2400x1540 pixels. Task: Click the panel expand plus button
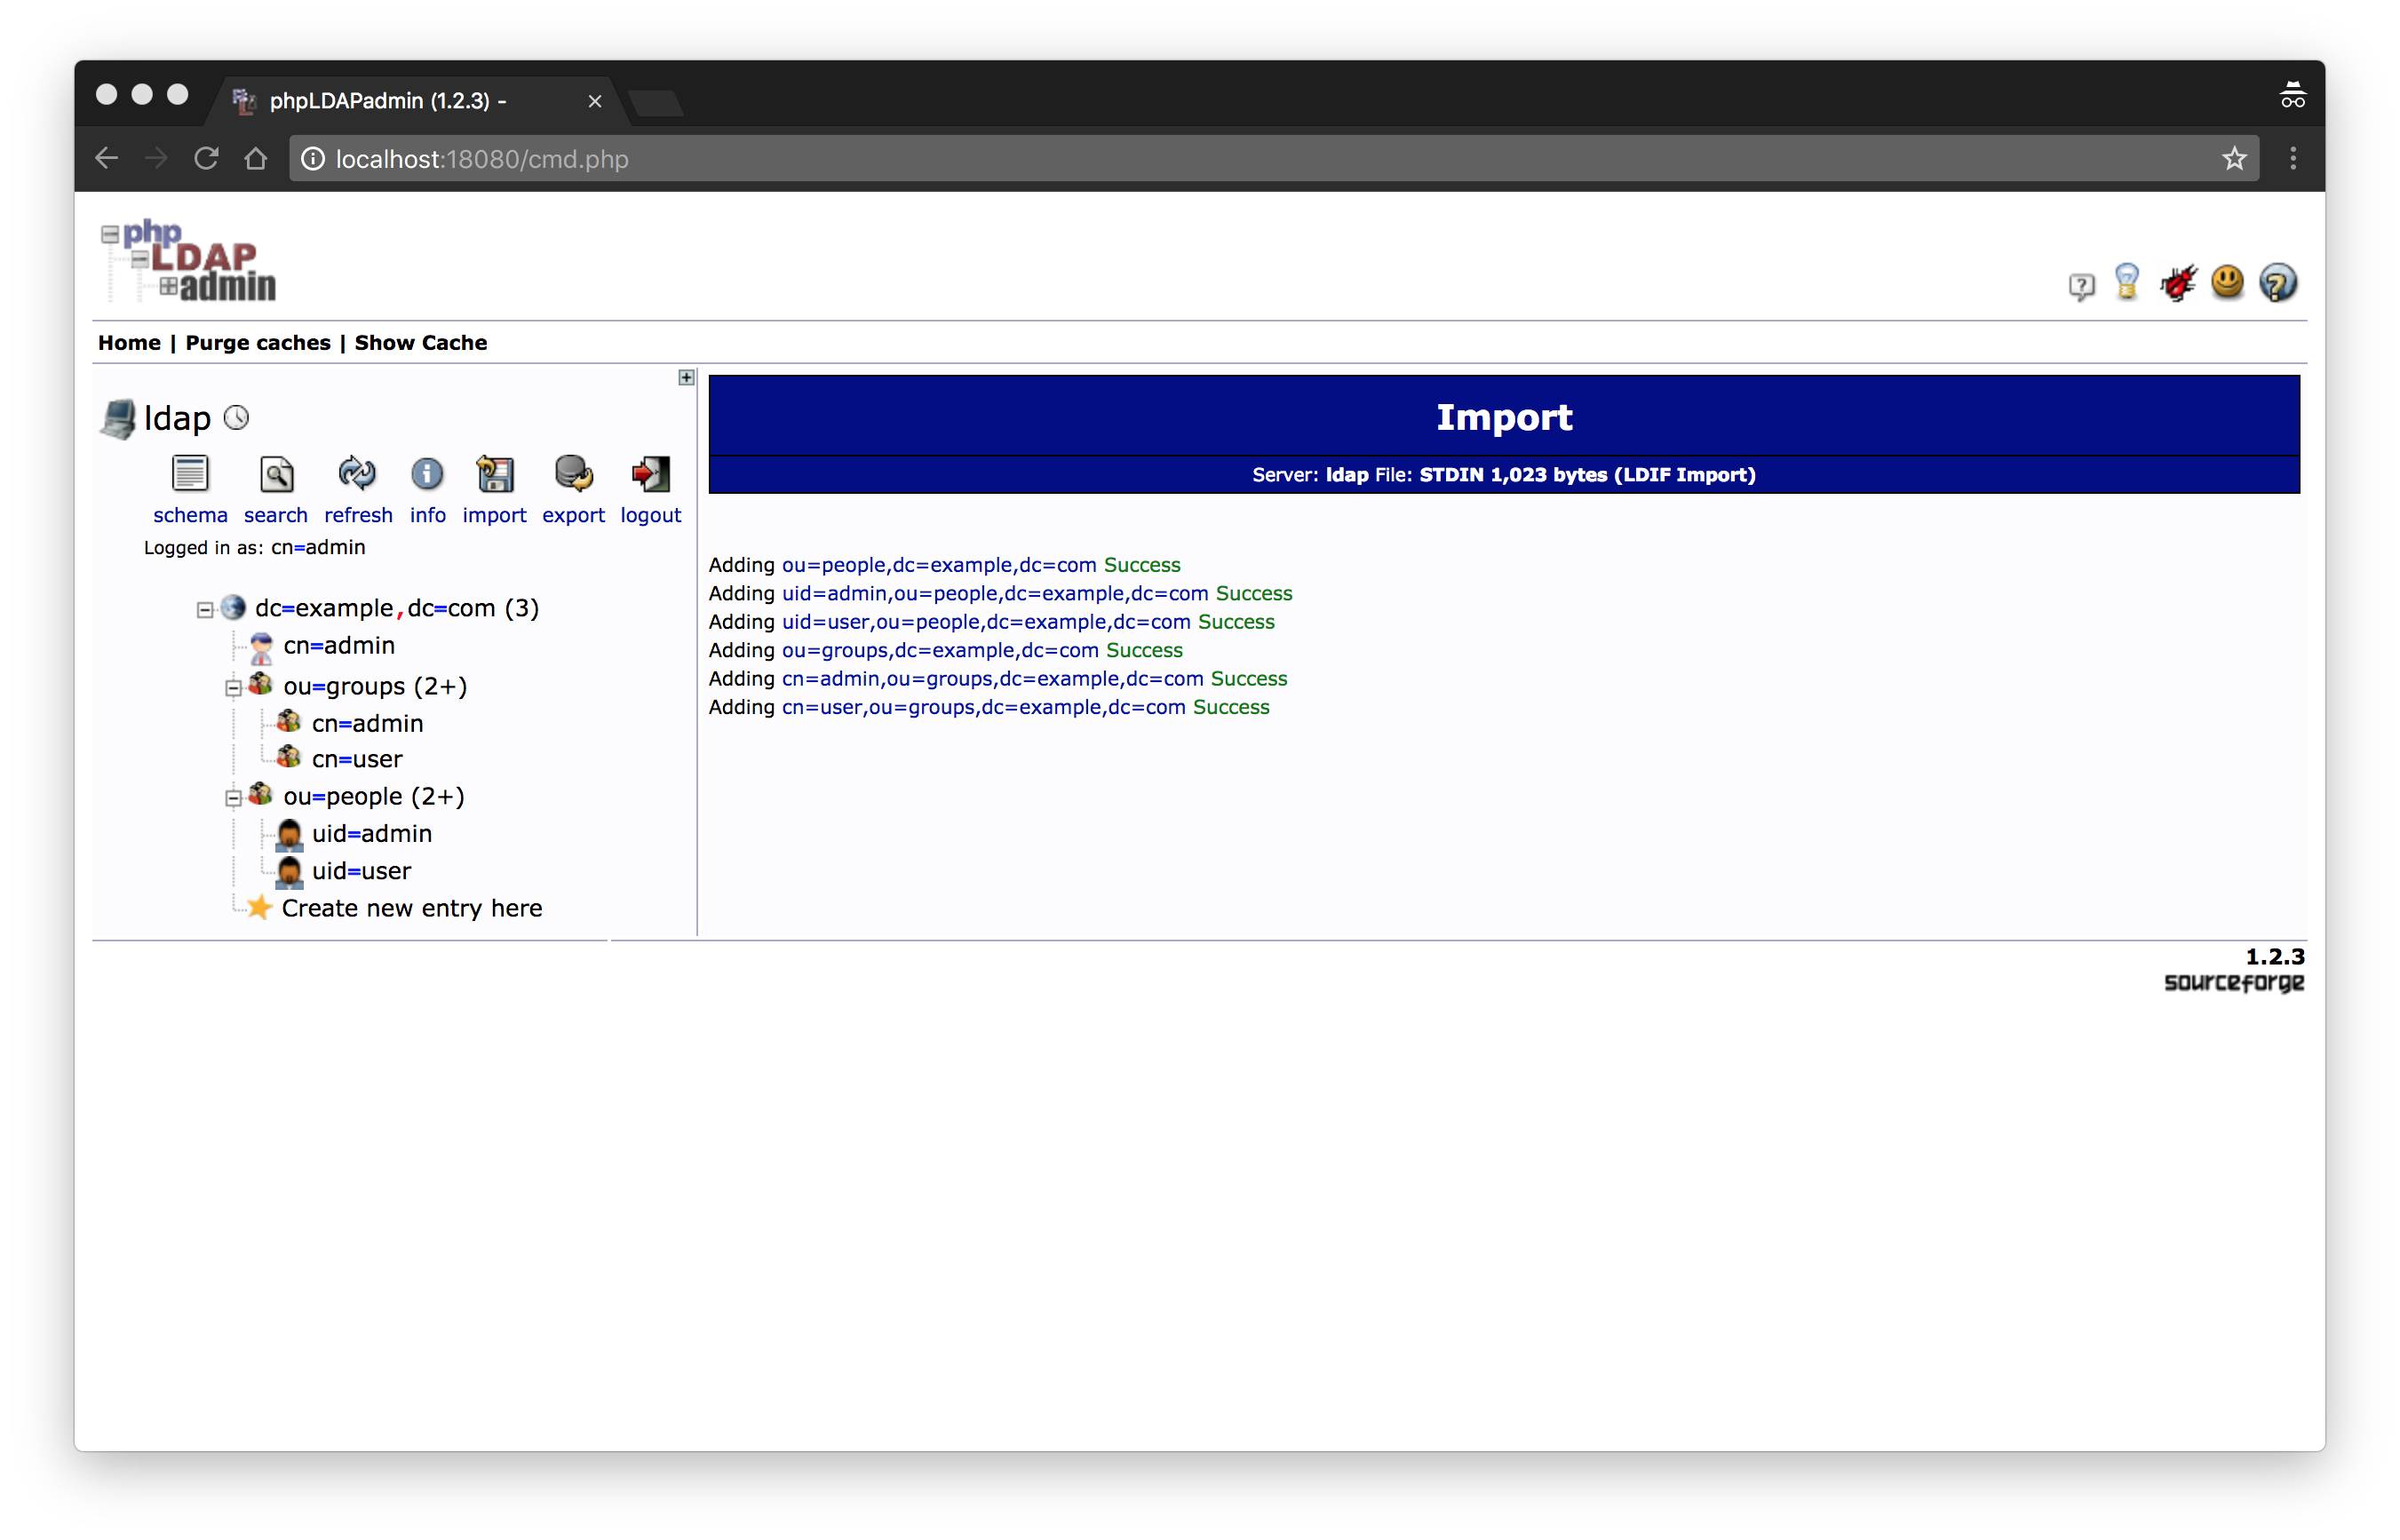click(x=686, y=378)
